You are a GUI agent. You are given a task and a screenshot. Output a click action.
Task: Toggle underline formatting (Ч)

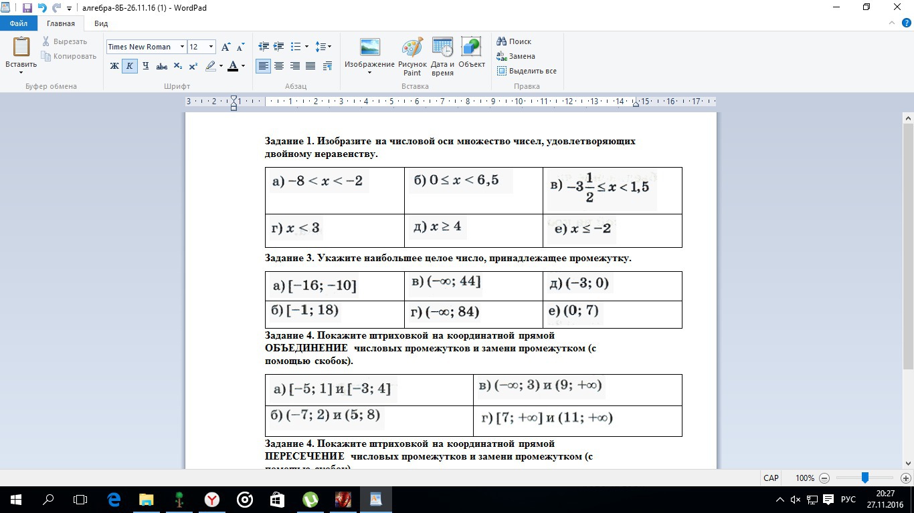coord(145,66)
